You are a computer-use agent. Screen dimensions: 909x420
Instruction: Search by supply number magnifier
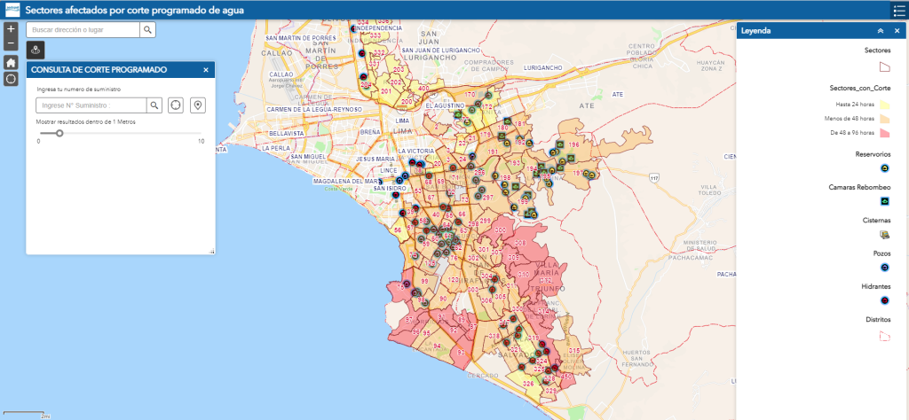pos(154,105)
